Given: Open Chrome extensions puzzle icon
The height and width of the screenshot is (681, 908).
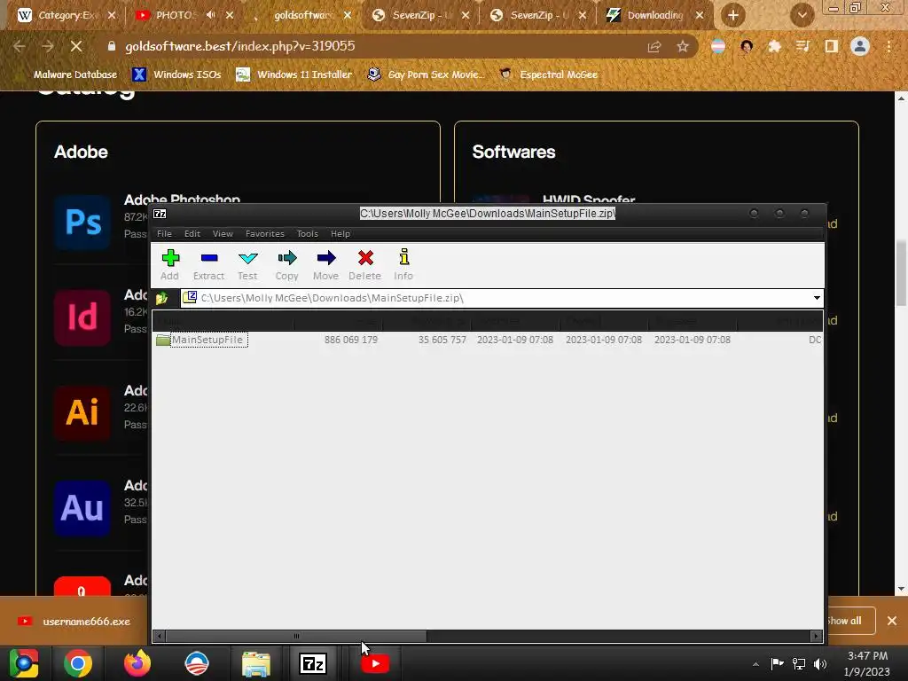Looking at the screenshot, I should click(x=774, y=46).
